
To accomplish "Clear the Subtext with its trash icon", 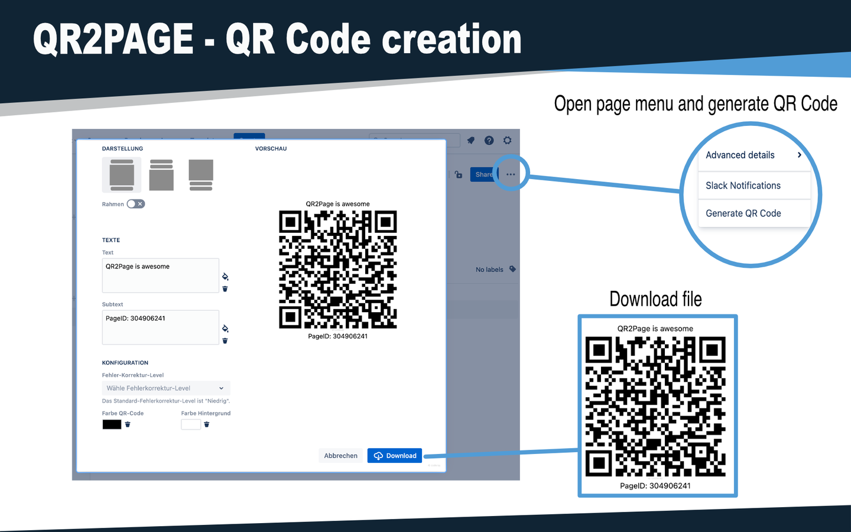I will (225, 341).
